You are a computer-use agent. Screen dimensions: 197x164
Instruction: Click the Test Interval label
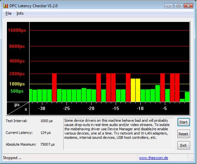click(16, 121)
